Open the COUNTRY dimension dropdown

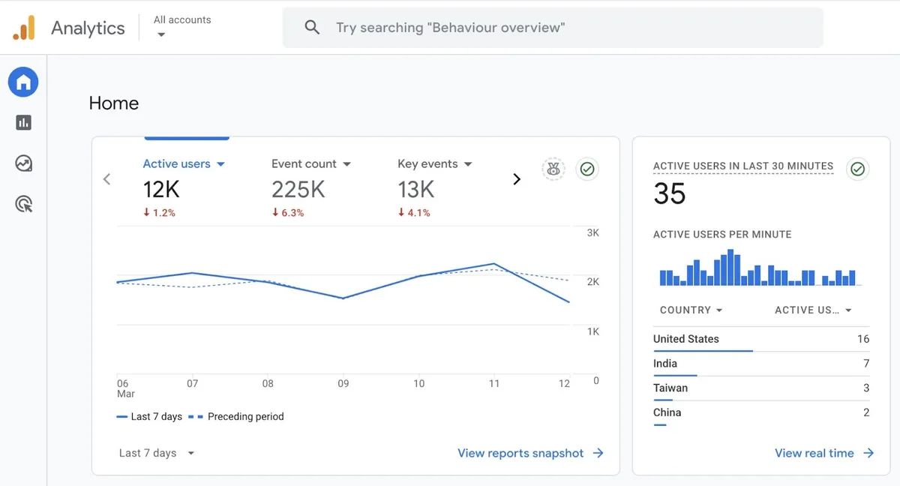click(691, 310)
